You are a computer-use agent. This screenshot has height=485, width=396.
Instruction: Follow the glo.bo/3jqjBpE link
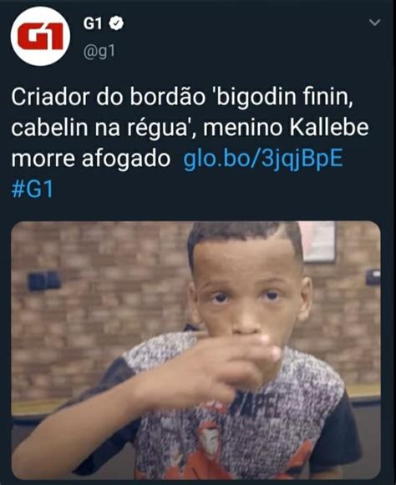263,159
